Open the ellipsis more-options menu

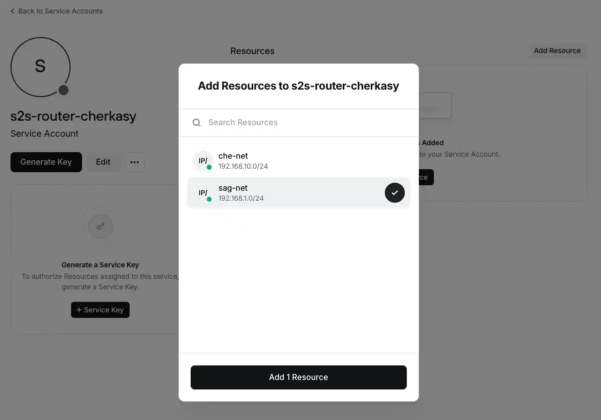coord(135,162)
